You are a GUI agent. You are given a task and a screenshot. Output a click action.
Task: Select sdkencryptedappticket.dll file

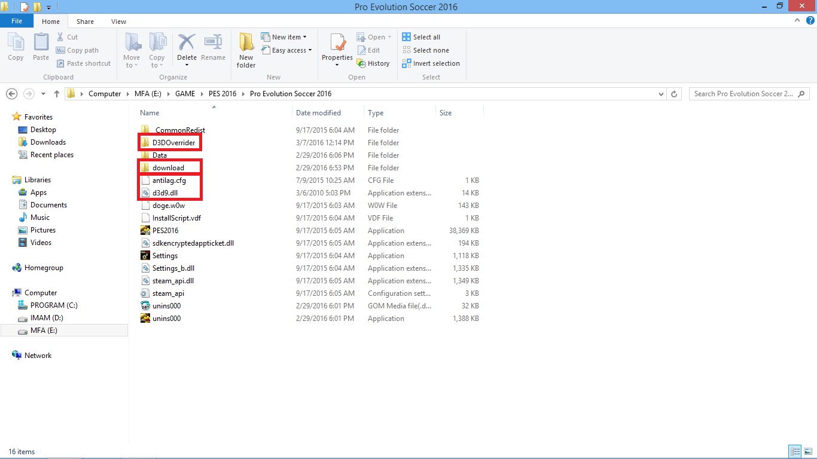193,243
